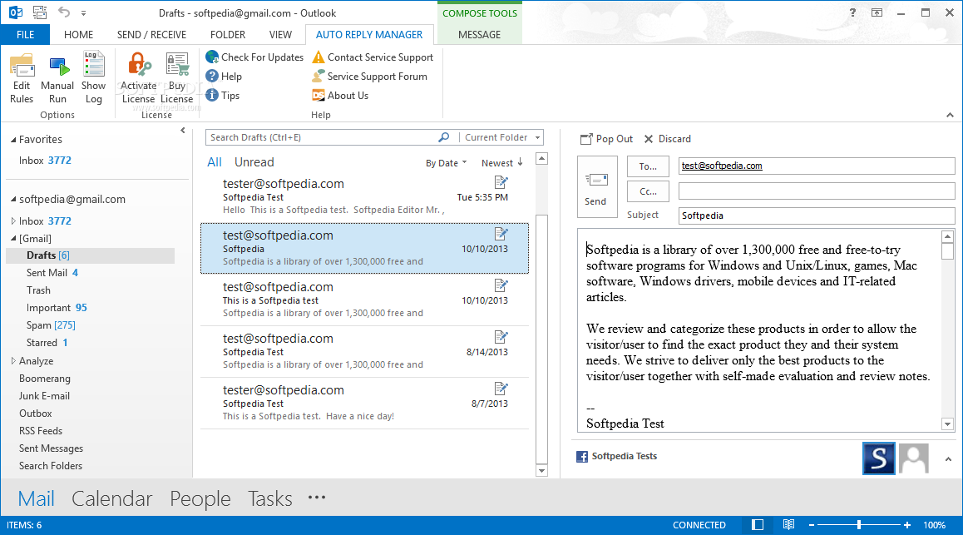The image size is (963, 535).
Task: Open Service Support Forum
Action: point(369,77)
